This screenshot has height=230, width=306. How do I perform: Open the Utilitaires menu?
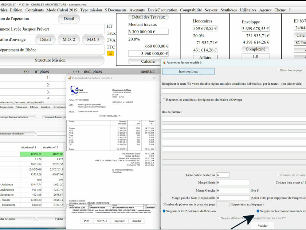pos(248,10)
